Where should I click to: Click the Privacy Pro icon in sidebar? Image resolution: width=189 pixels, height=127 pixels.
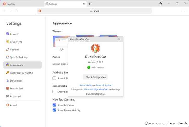[x=8, y=42]
